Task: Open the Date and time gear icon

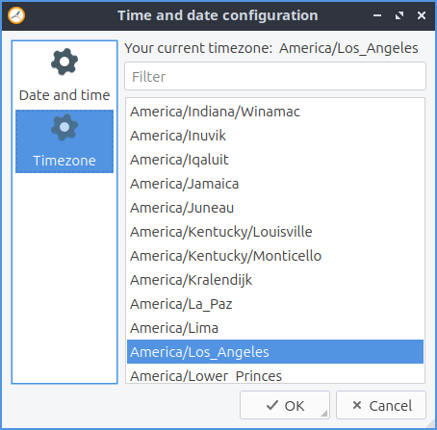Action: (x=64, y=62)
